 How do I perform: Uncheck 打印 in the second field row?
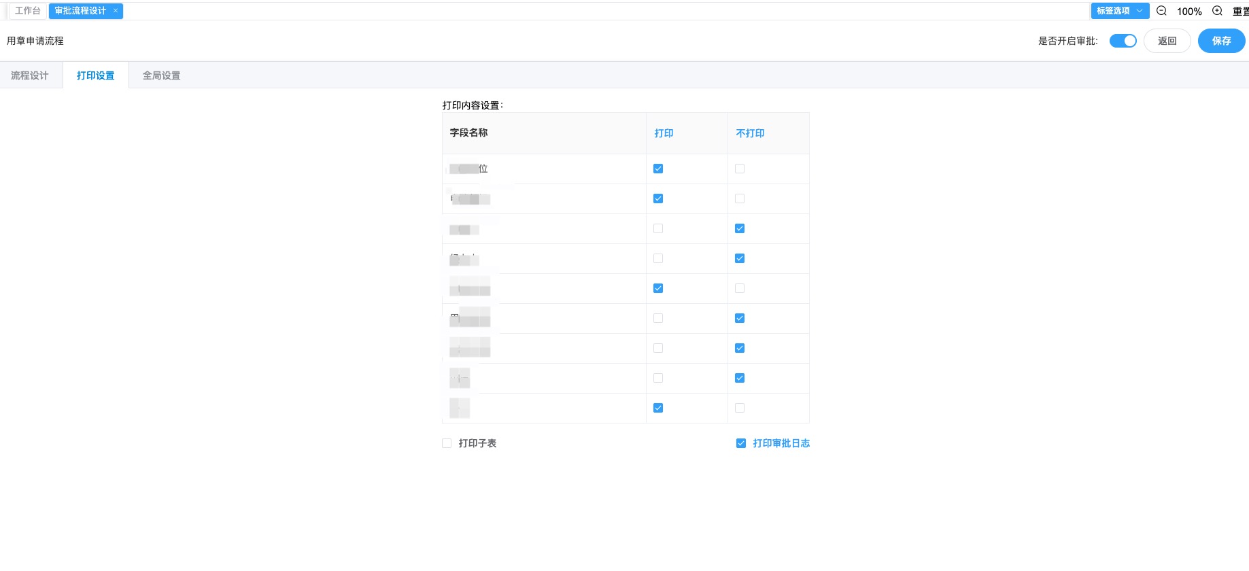point(658,198)
